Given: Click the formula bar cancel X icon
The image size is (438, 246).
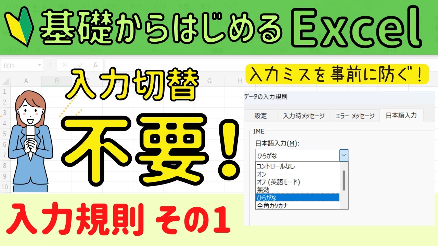Looking at the screenshot, I should click(65, 65).
